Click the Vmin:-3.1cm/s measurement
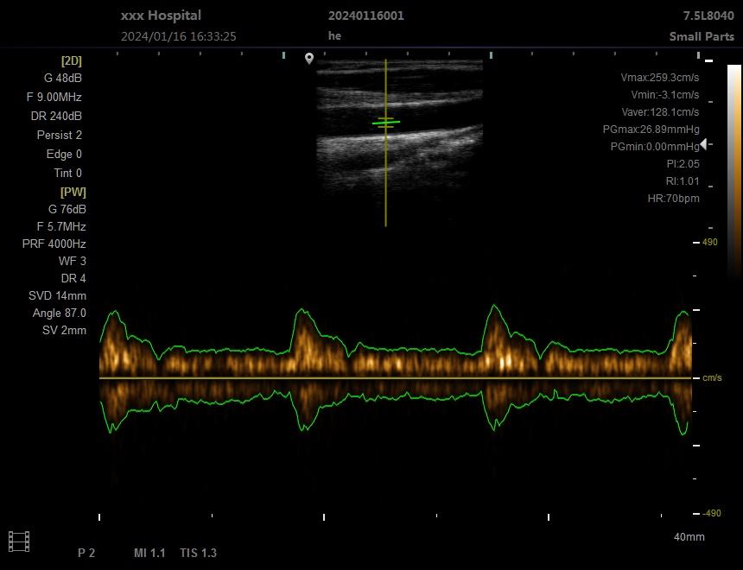This screenshot has height=570, width=743. pyautogui.click(x=665, y=95)
